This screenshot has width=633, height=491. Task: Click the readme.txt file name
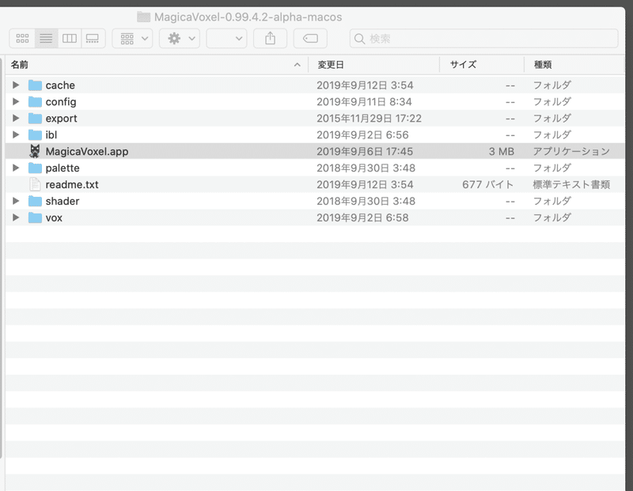(x=72, y=184)
